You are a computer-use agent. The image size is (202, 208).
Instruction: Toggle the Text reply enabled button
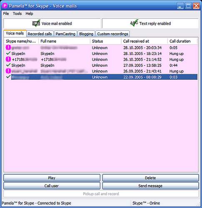point(150,23)
